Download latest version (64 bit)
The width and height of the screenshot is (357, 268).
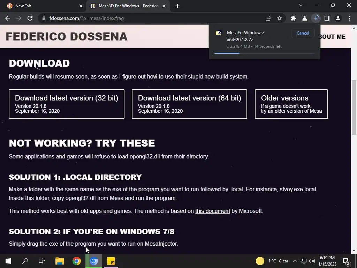pyautogui.click(x=189, y=104)
